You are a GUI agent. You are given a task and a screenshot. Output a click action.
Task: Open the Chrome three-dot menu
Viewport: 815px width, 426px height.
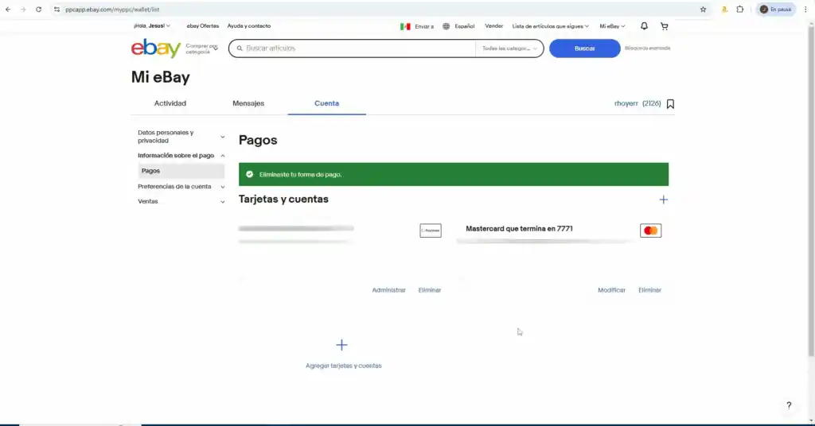pos(805,10)
